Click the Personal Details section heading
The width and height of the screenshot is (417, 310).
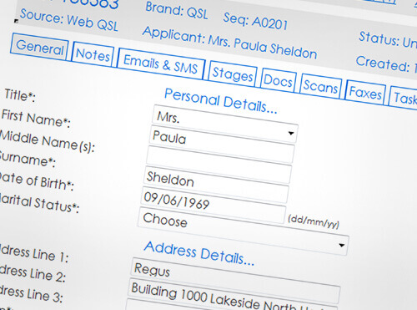[x=220, y=101]
